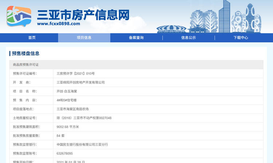The width and height of the screenshot is (273, 163).
Task: Click the 预售款监管账号 label
Action: pos(25,154)
